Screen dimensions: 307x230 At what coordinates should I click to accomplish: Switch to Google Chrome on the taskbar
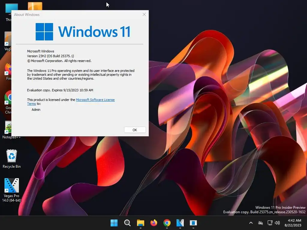(167, 223)
